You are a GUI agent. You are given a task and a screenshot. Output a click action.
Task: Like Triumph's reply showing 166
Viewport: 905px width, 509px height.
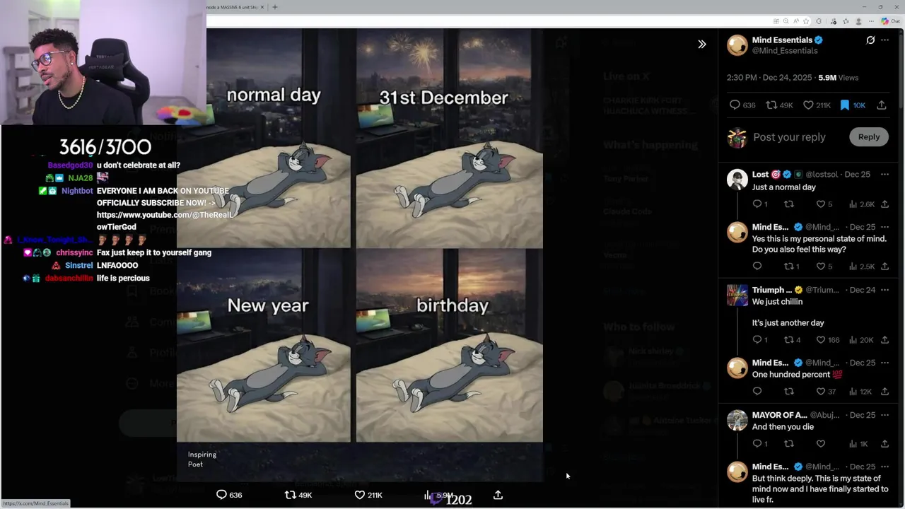pos(827,340)
